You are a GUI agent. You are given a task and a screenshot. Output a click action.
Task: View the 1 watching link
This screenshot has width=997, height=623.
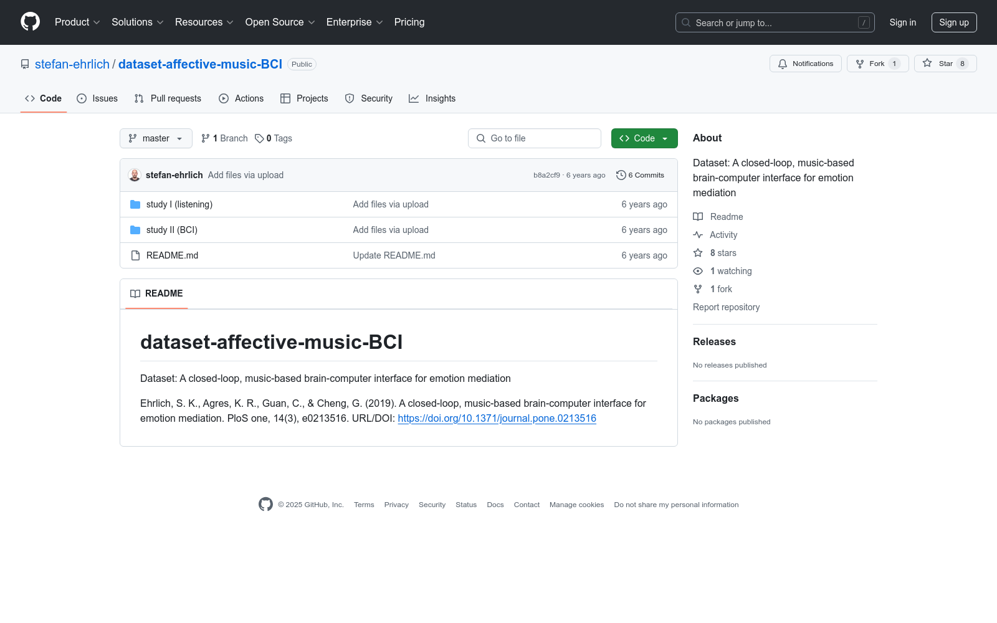(x=723, y=271)
